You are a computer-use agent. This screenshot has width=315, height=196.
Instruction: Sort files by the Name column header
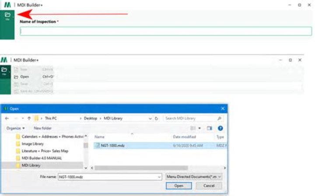pyautogui.click(x=99, y=137)
